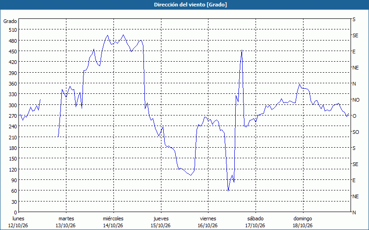Viewport: 369px width, 230px height.
Task: Select the 'lunes 12/10/26' date label
Action: pyautogui.click(x=18, y=222)
